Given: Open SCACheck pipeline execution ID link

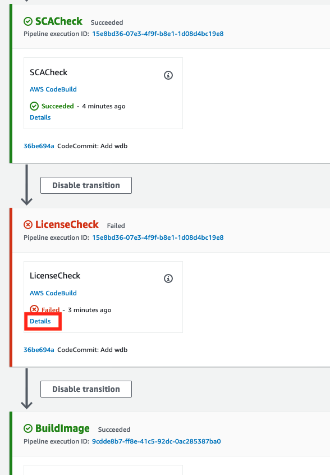Looking at the screenshot, I should coord(158,34).
